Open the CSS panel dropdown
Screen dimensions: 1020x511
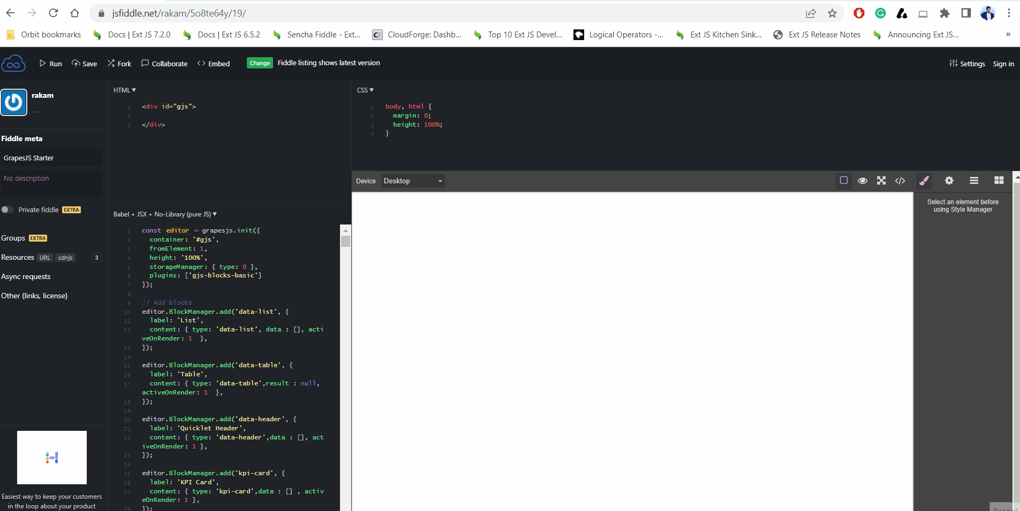click(365, 90)
